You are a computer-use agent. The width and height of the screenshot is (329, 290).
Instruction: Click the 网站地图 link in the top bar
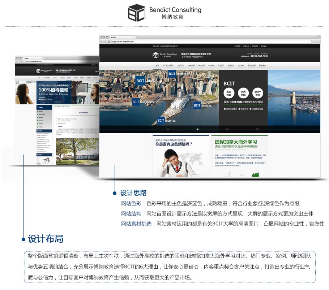pos(255,46)
